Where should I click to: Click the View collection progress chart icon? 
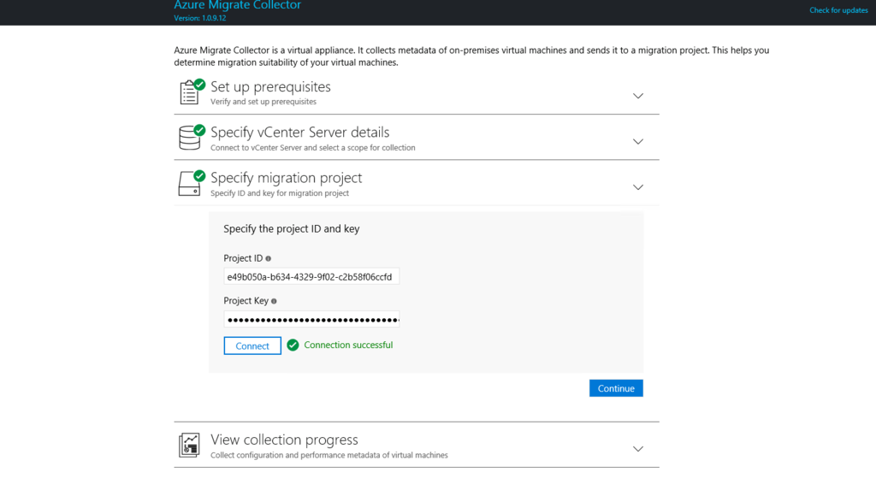pyautogui.click(x=189, y=446)
